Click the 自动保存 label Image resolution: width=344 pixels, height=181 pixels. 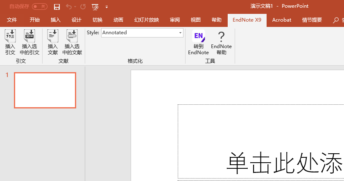tap(19, 7)
